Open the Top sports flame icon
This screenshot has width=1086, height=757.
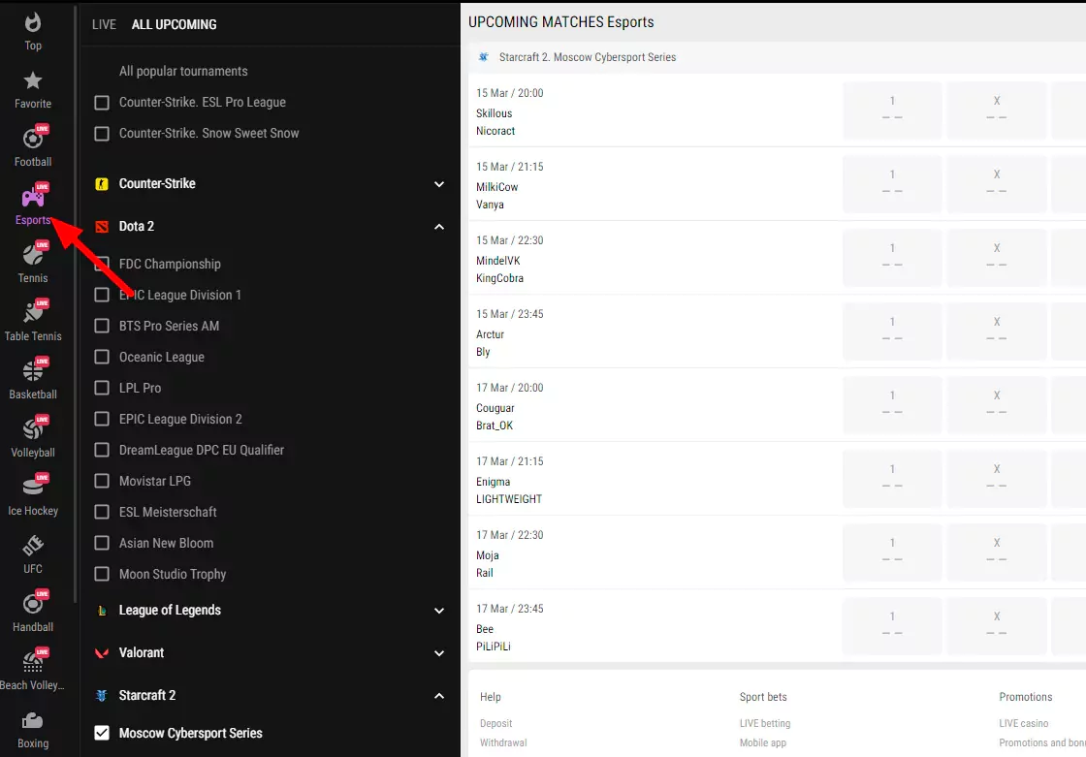click(33, 23)
